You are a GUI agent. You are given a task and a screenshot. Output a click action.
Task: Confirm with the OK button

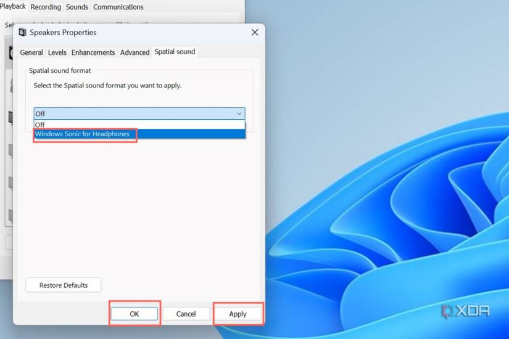(x=134, y=314)
